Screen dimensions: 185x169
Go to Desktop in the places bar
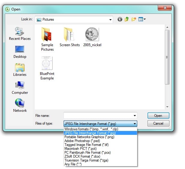click(x=20, y=52)
